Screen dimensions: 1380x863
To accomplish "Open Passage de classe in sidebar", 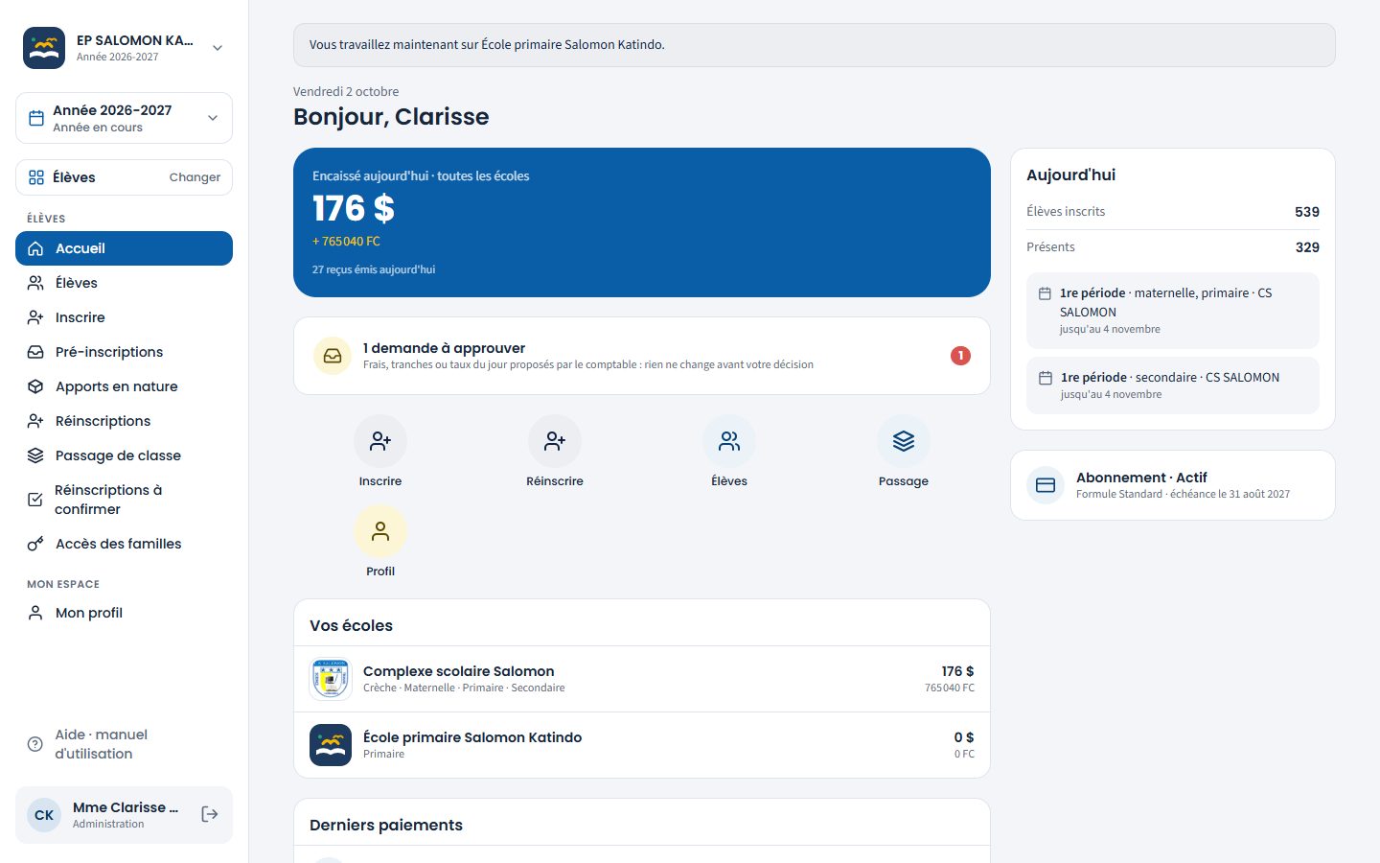I will (124, 455).
